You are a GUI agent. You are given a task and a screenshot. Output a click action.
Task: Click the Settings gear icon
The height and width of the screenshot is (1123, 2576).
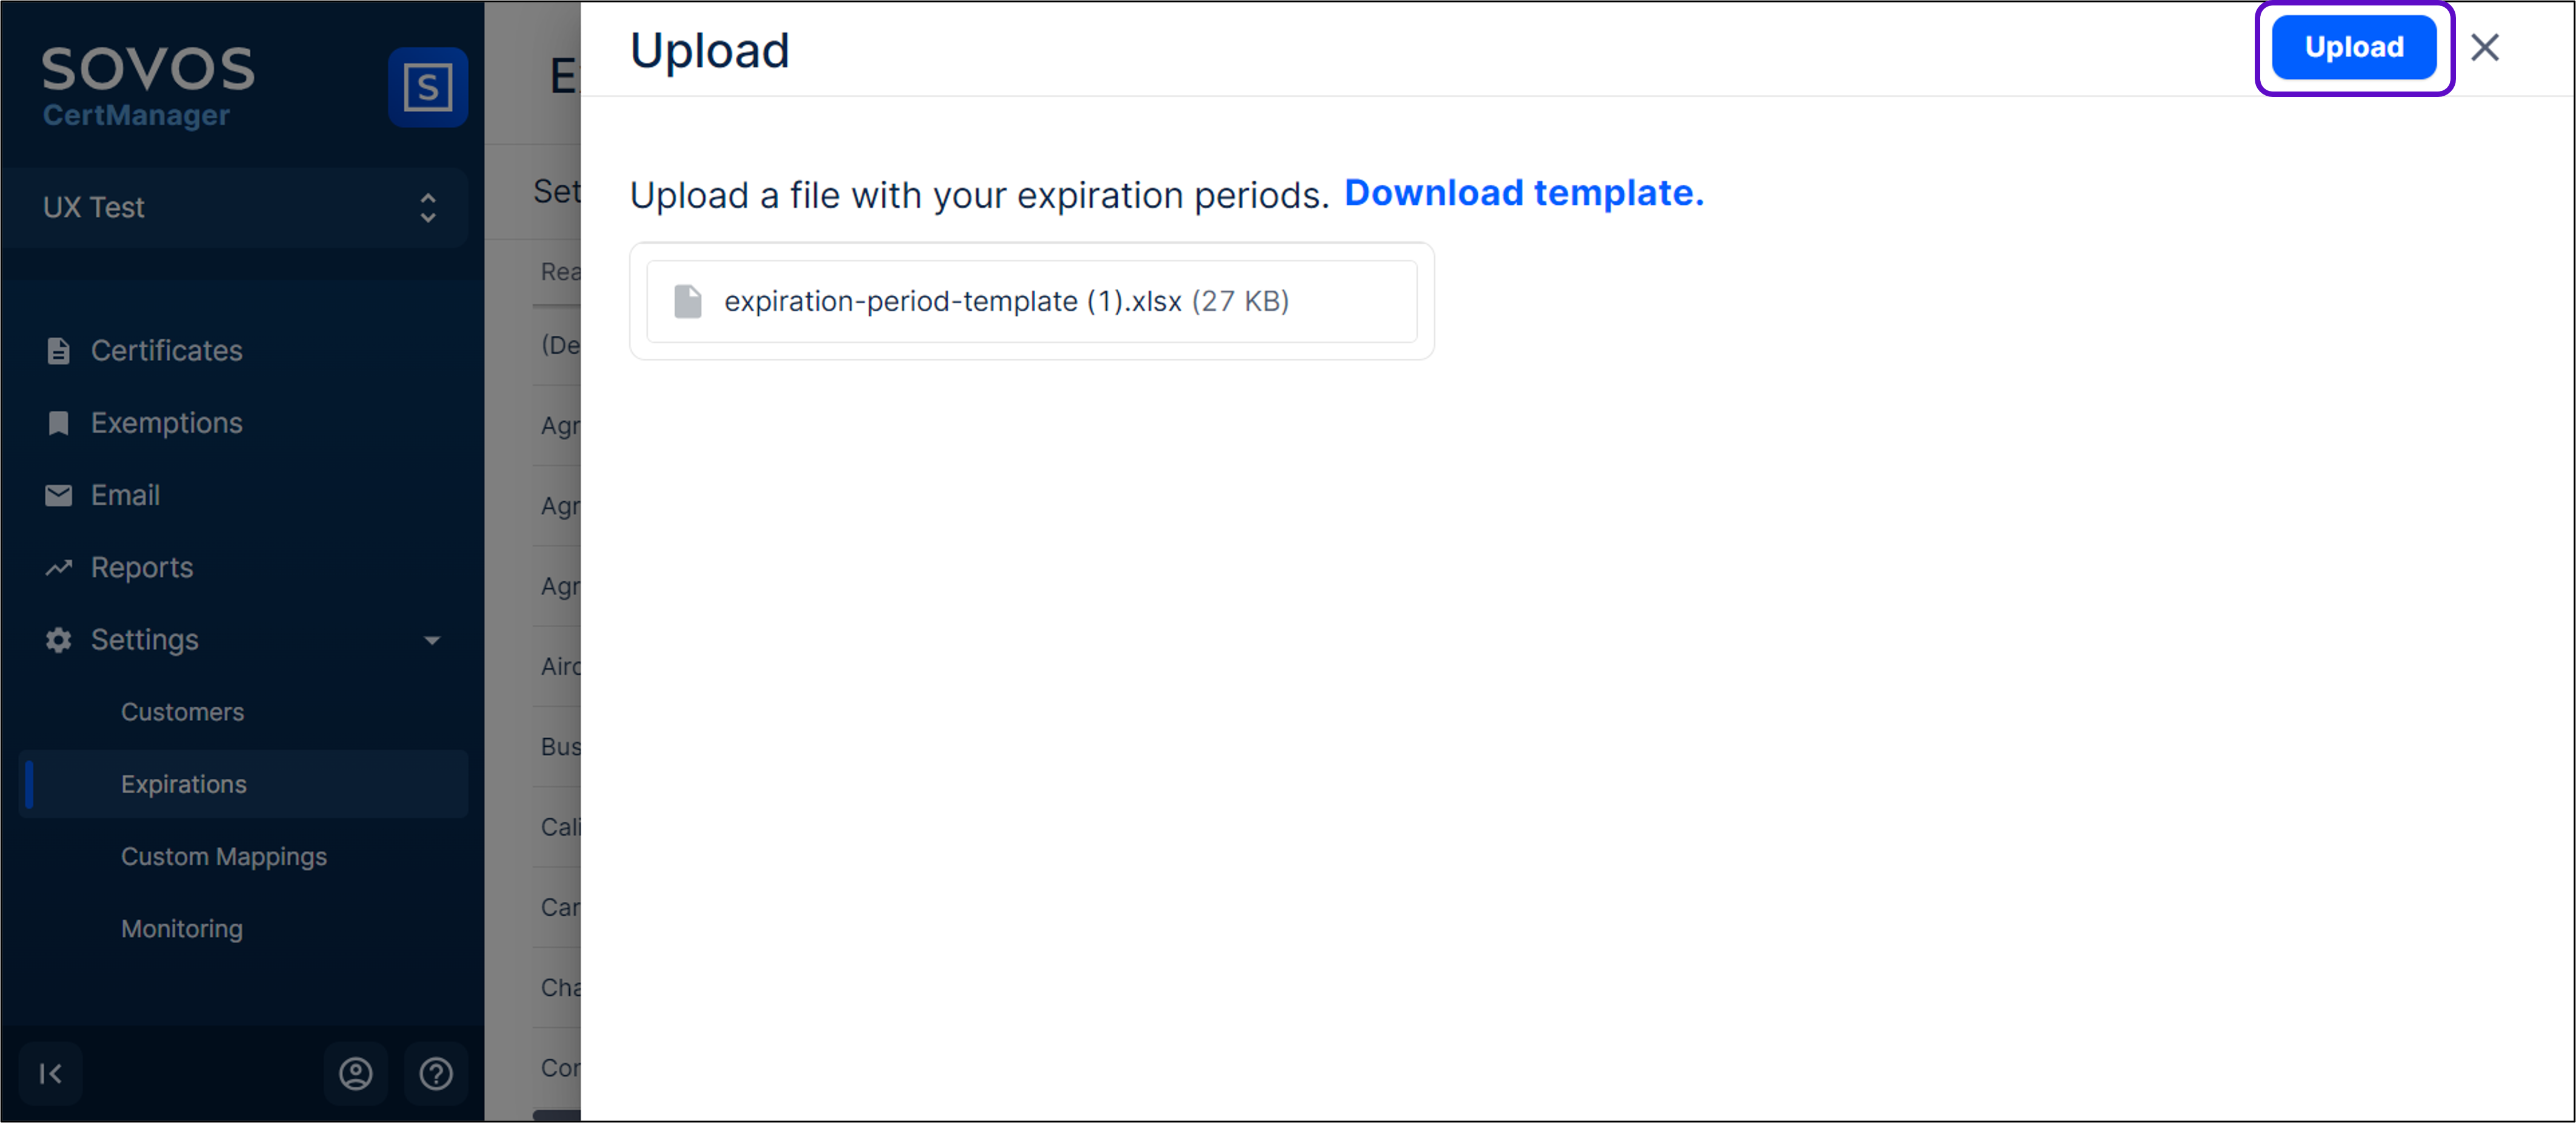(58, 640)
